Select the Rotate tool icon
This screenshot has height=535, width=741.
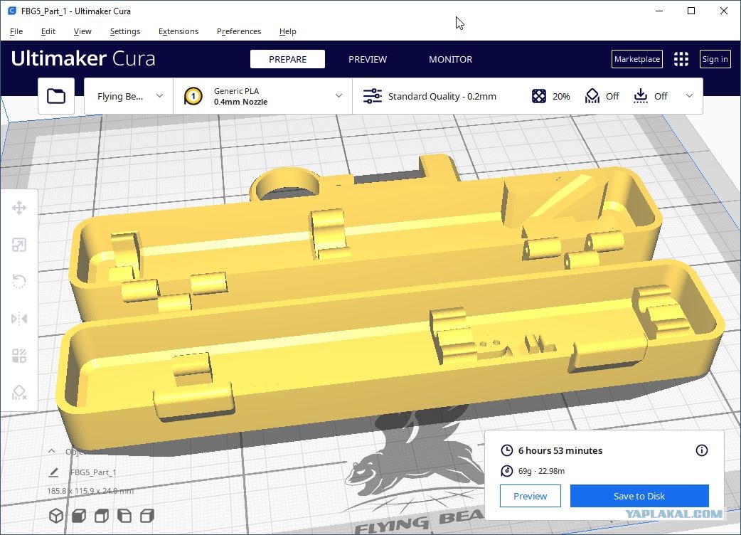pyautogui.click(x=19, y=282)
